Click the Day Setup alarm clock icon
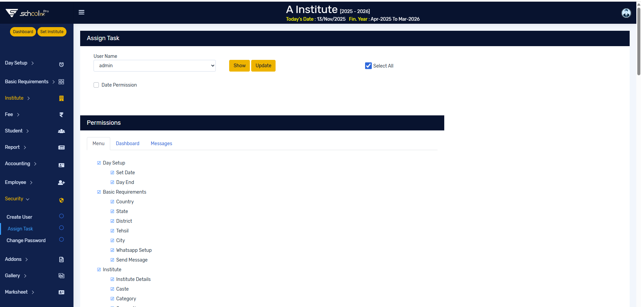Viewport: 641px width, 307px height. coord(61,65)
